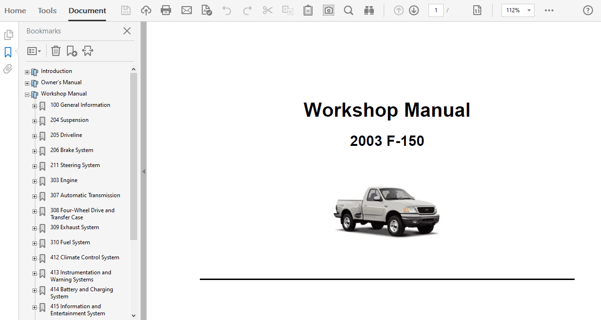601x320 pixels.
Task: Expand the Introduction bookmark
Action: point(27,72)
